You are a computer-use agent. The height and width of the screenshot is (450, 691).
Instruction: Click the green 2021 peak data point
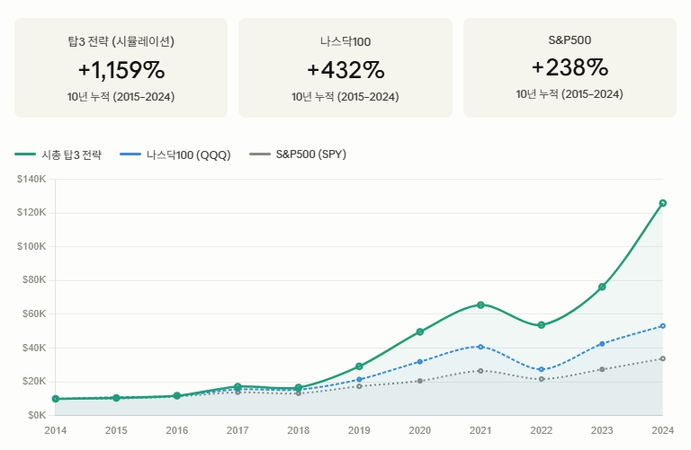[x=480, y=304]
